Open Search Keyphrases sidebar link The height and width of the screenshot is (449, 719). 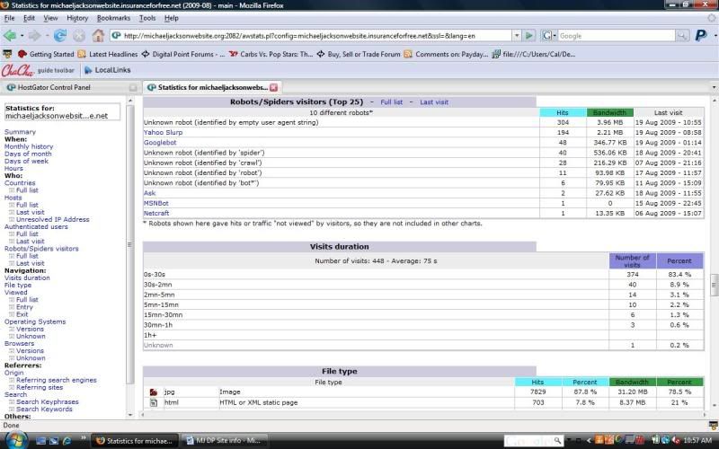coord(48,401)
